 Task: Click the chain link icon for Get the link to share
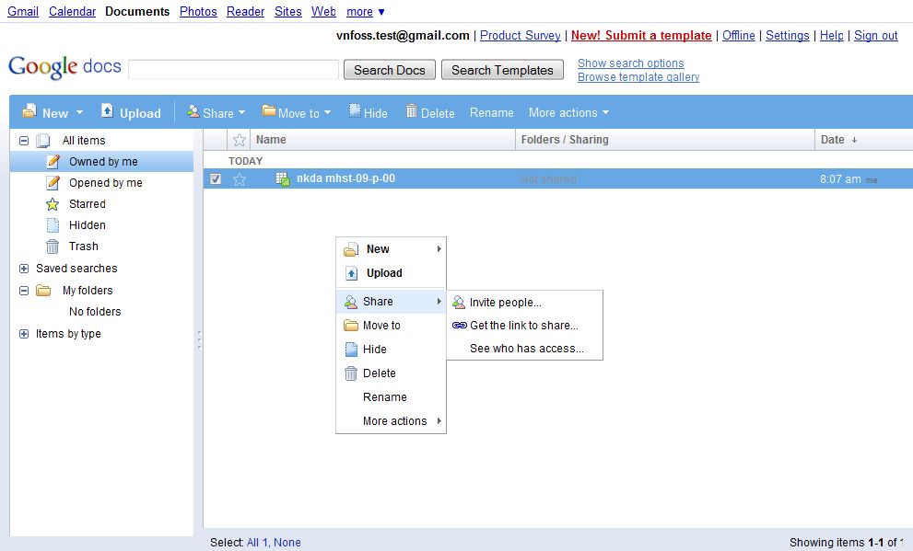coord(459,325)
